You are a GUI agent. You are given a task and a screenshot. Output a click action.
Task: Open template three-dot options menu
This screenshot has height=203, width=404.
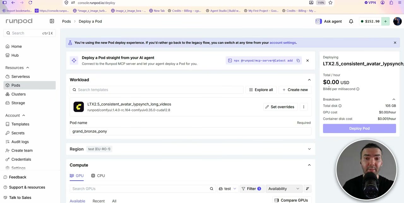(x=304, y=107)
